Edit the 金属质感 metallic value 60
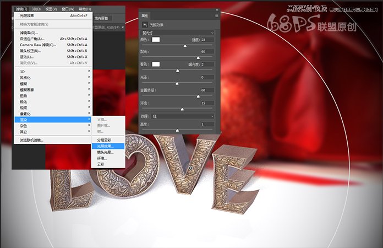Screen dimensions: 383x248 tap(207, 90)
